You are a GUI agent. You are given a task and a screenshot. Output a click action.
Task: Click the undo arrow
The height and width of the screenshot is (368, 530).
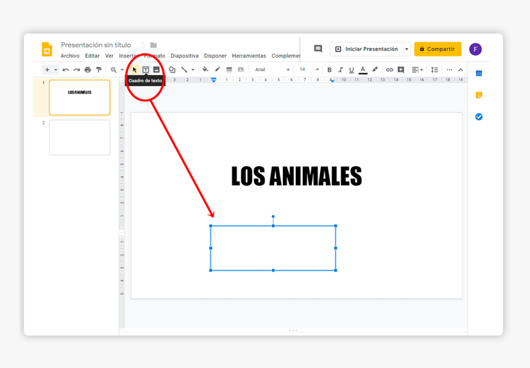click(65, 70)
